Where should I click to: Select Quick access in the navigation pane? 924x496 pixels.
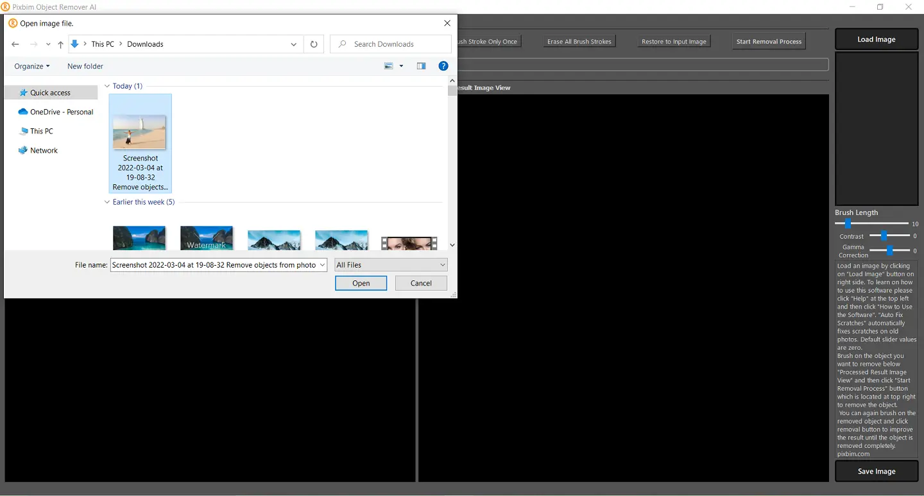pyautogui.click(x=51, y=92)
